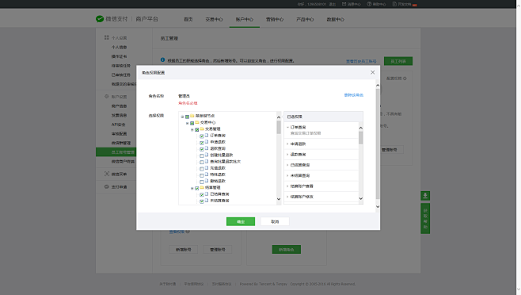The height and width of the screenshot is (295, 521).
Task: Open the 数据中心 top navigation tab
Action: tap(335, 19)
